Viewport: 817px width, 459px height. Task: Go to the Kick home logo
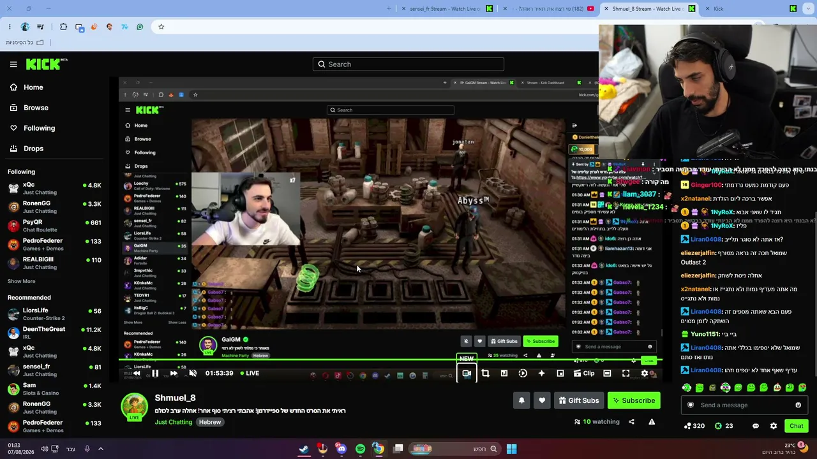point(47,64)
